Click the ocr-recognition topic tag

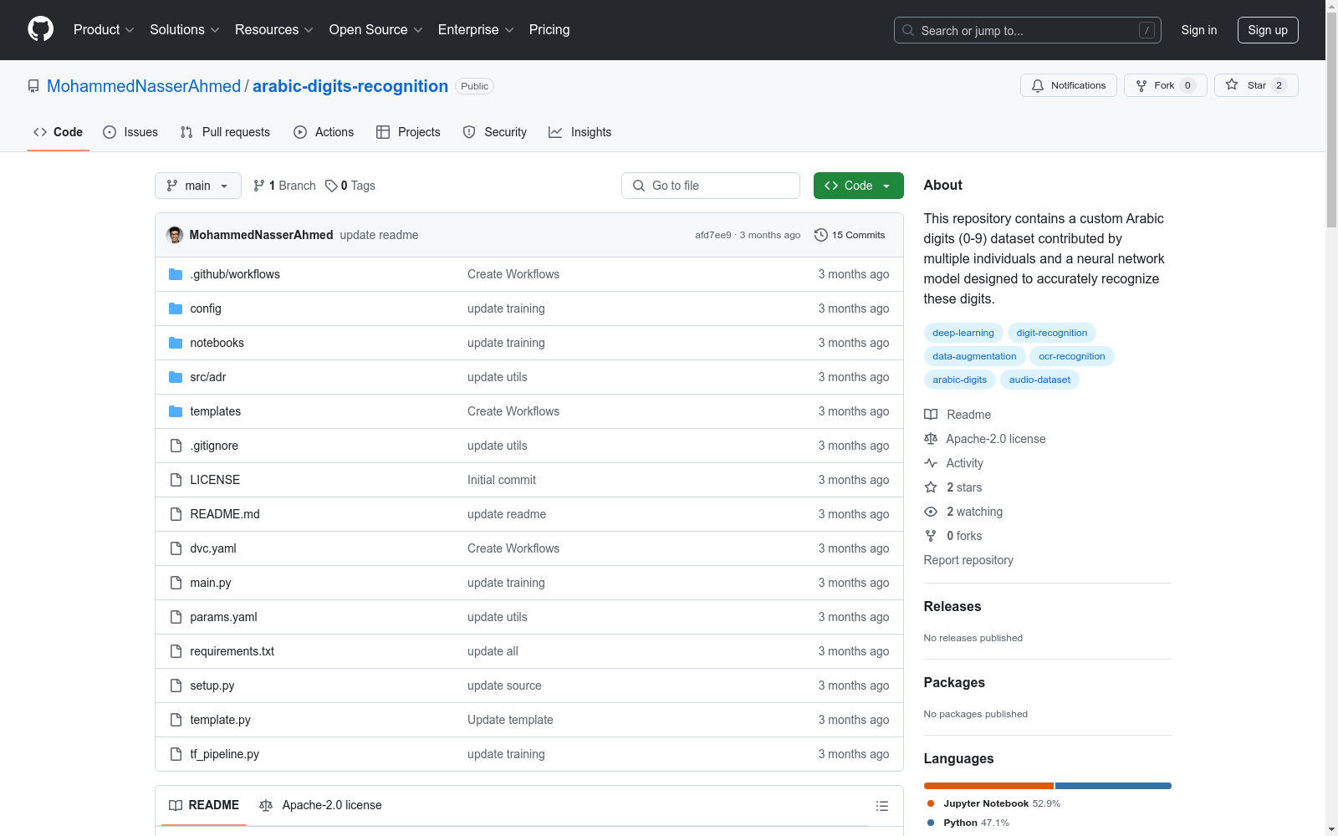click(1072, 356)
